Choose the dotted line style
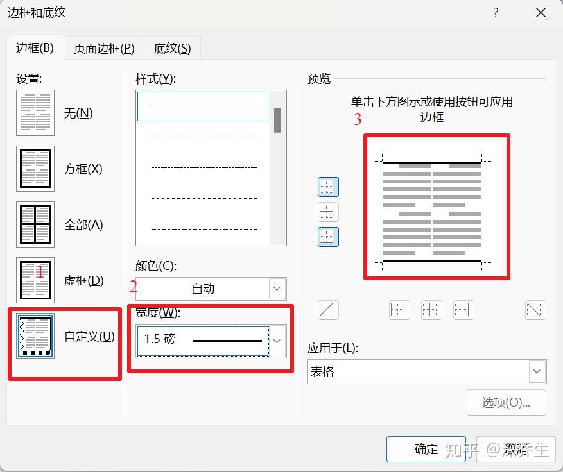 203,137
